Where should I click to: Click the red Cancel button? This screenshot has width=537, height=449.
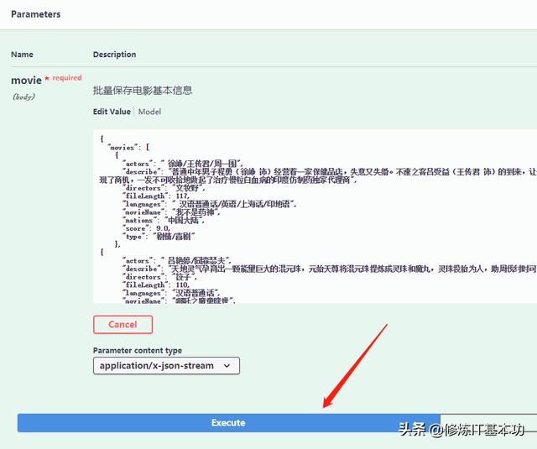point(123,324)
